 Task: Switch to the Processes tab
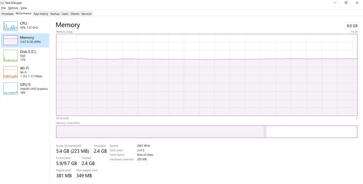tap(7, 14)
